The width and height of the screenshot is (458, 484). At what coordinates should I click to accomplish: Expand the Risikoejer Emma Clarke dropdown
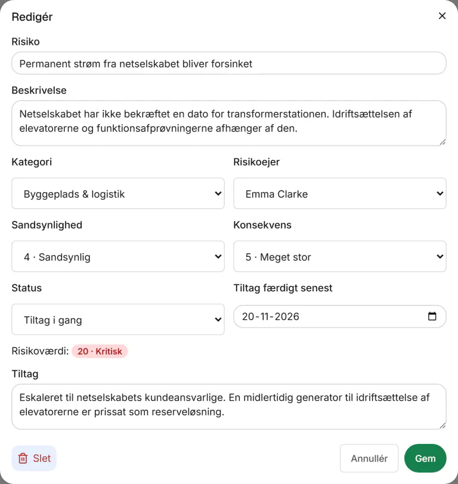(339, 193)
